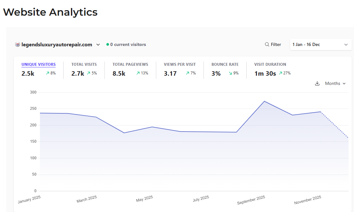Viewport: 354px width, 212px height.
Task: Click the September 2025 peak on the chart line
Action: (x=264, y=101)
